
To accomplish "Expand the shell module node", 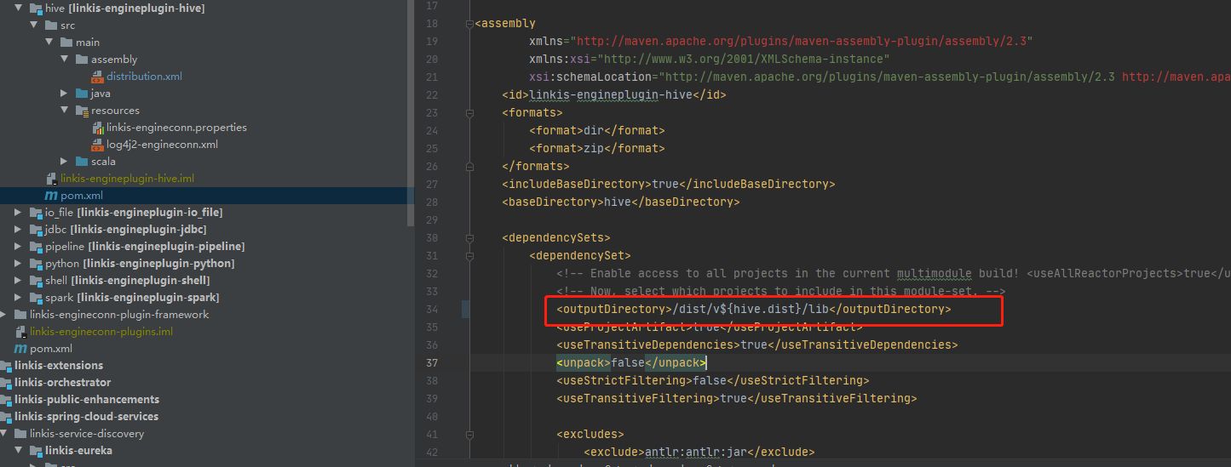I will point(18,280).
